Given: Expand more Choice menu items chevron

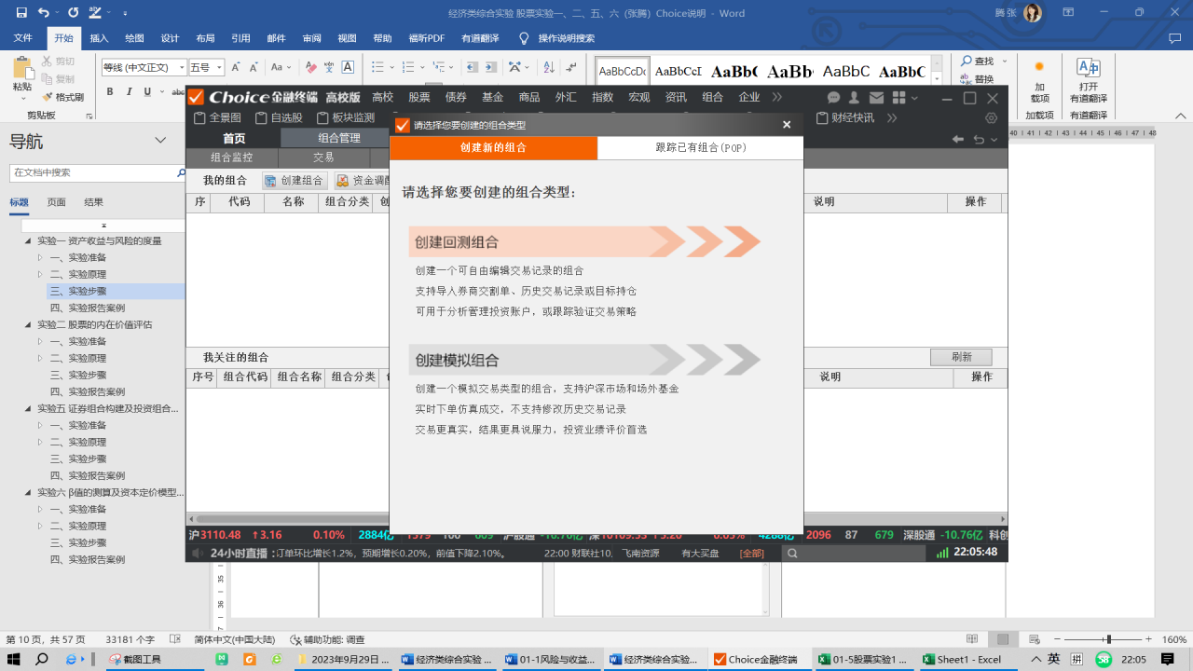Looking at the screenshot, I should coord(777,97).
